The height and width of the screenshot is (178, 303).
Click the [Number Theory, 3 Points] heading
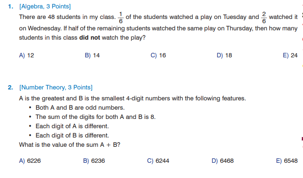pyautogui.click(x=56, y=88)
